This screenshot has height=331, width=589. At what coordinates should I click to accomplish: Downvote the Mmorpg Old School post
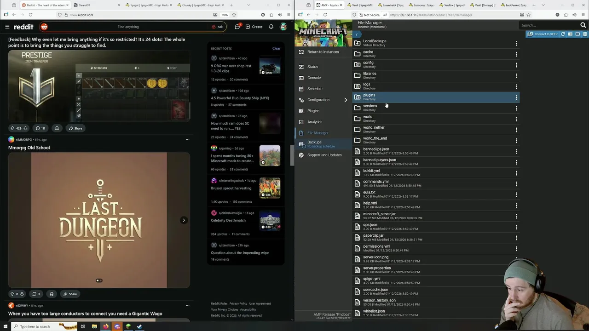(x=22, y=294)
